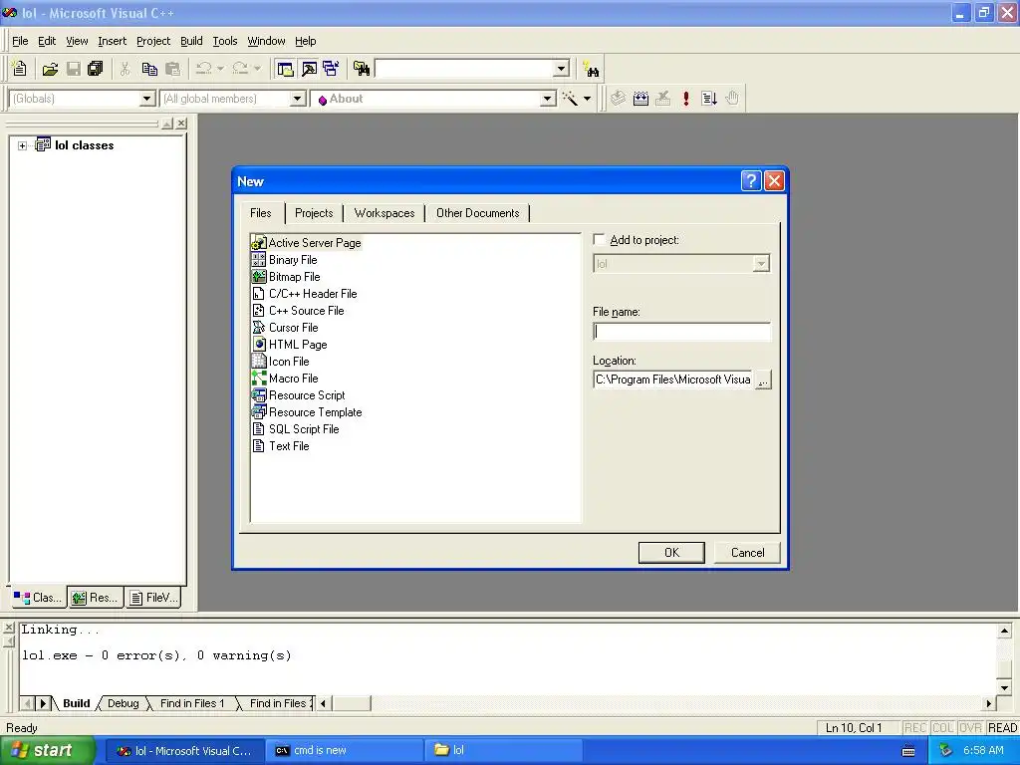Click the keyboard icon in the system tray
The height and width of the screenshot is (765, 1020).
(908, 751)
